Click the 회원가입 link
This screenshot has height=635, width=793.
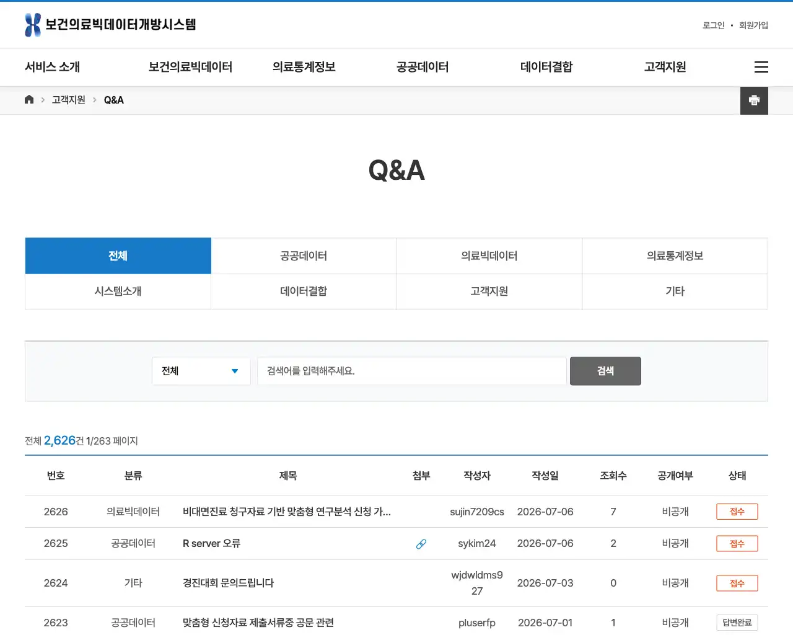coord(753,25)
